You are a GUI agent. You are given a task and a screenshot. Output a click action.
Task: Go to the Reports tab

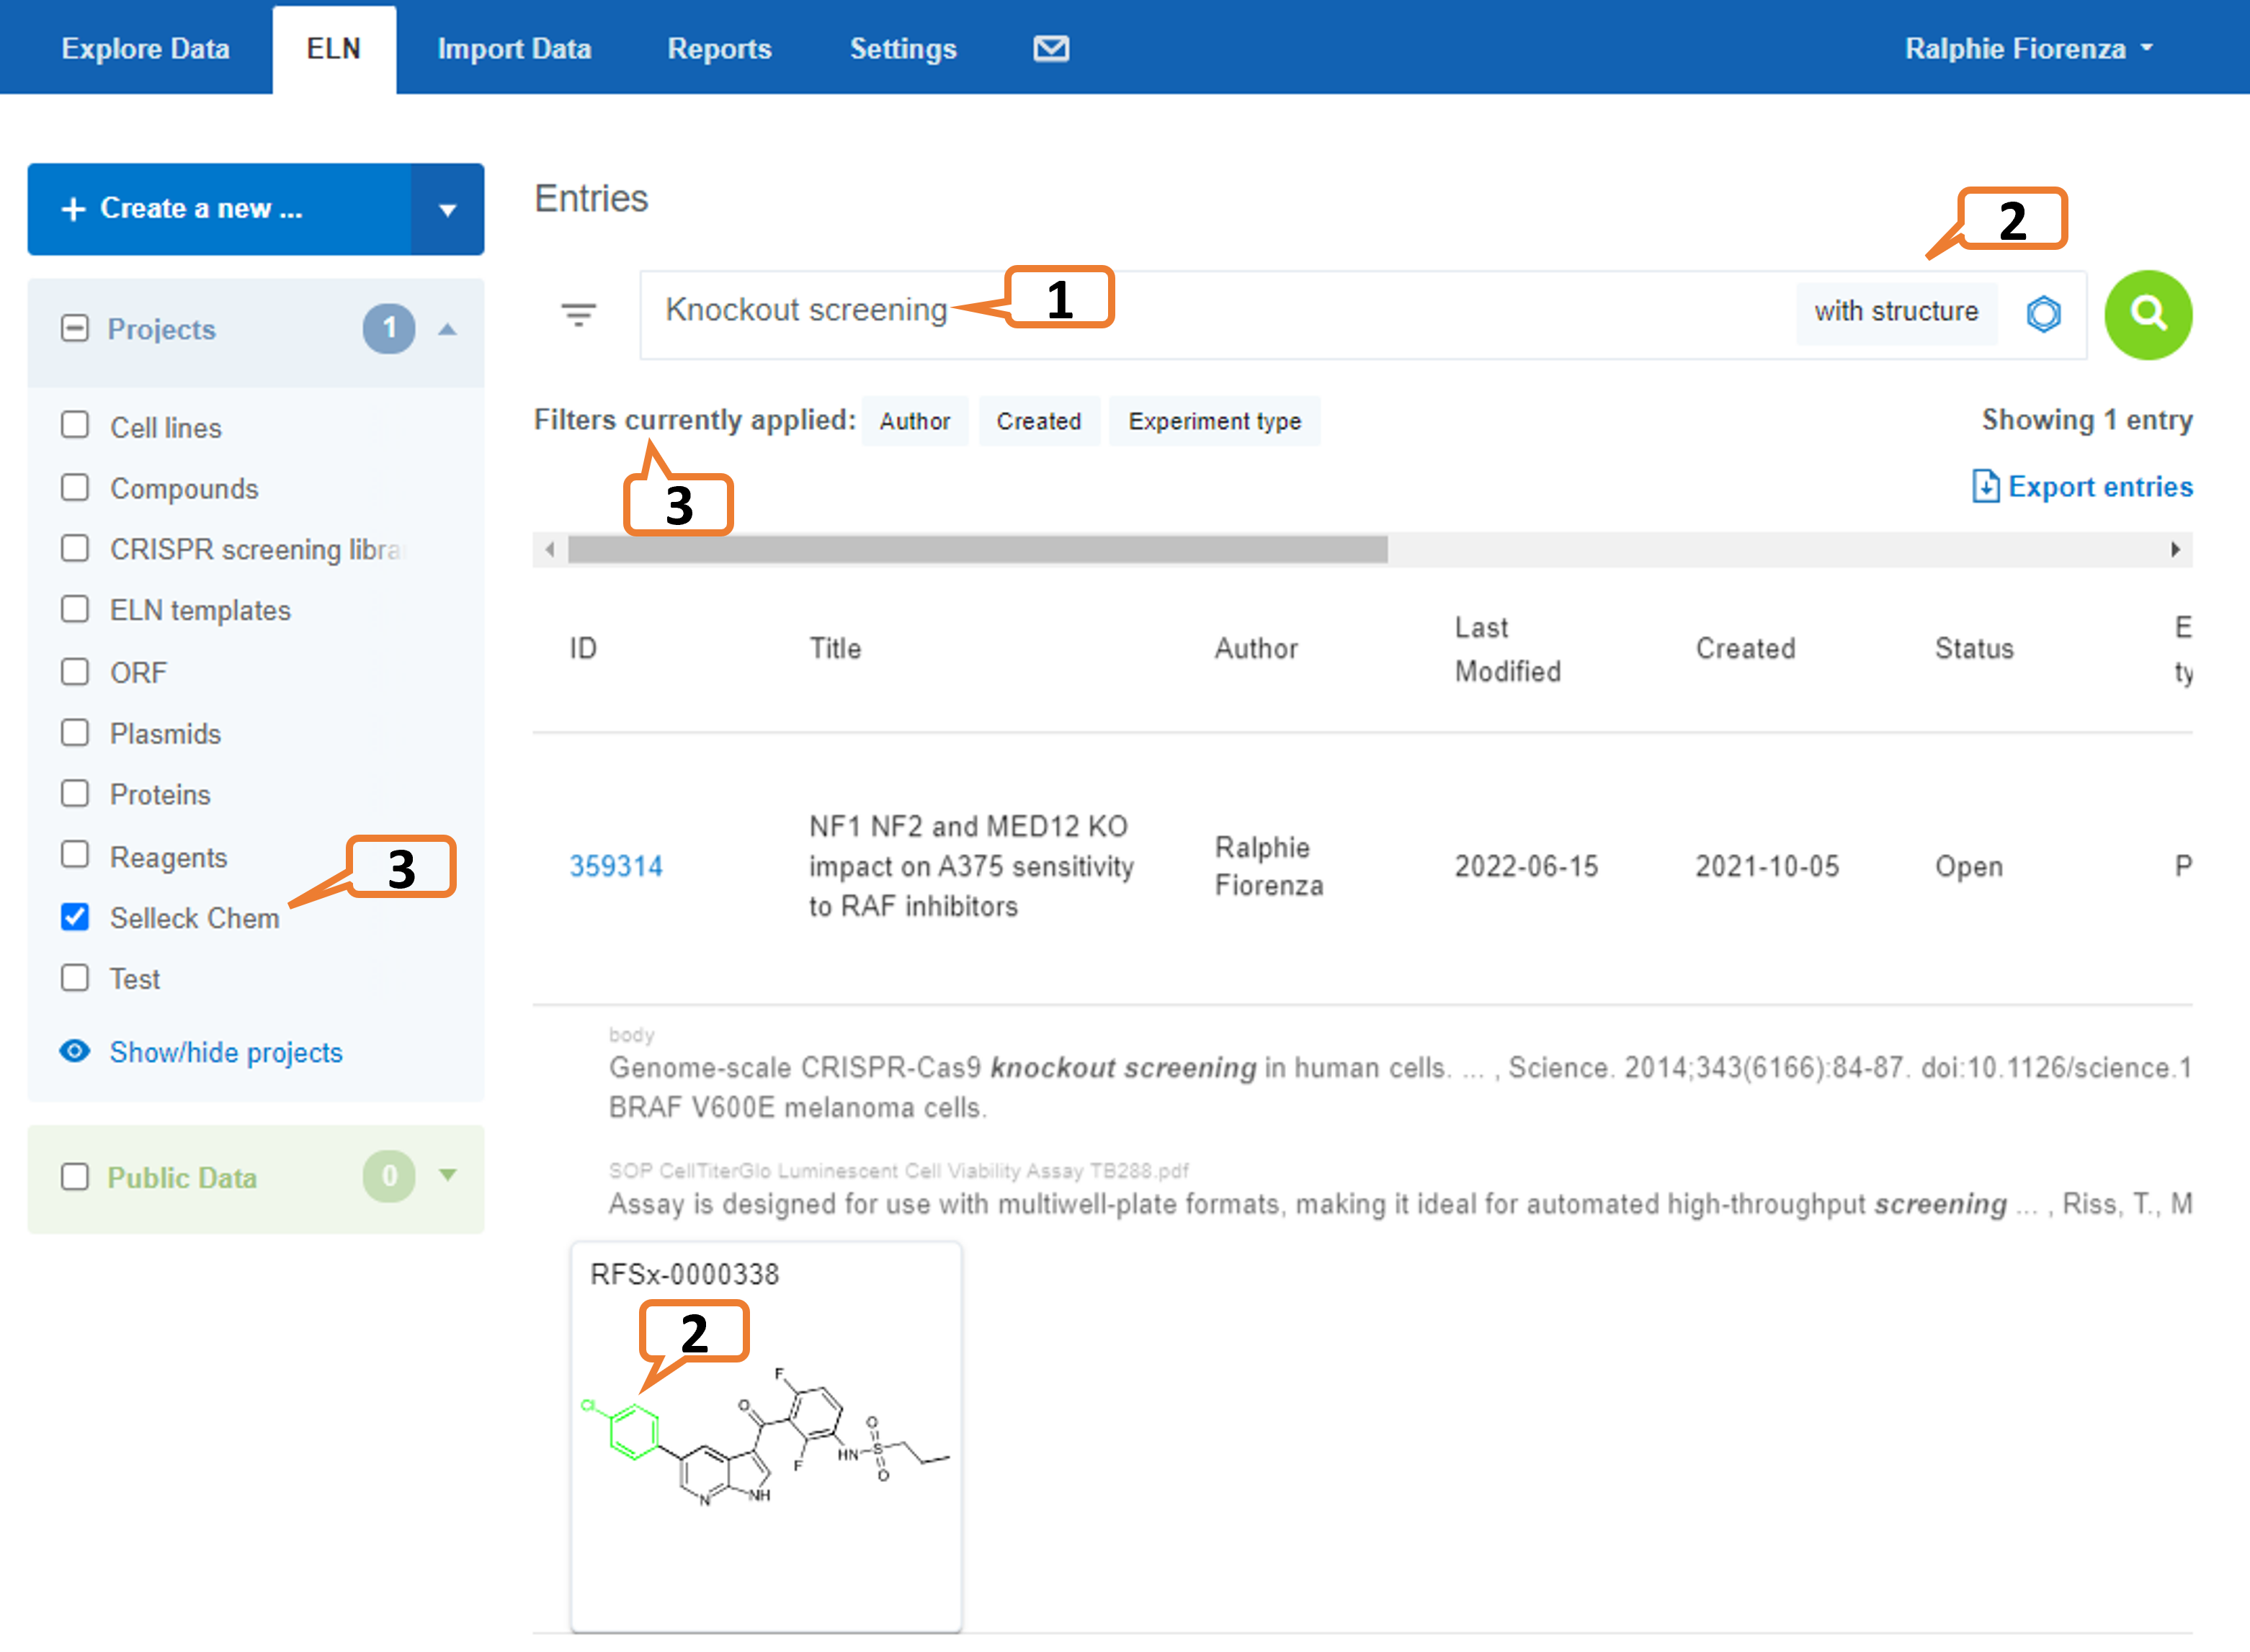pyautogui.click(x=719, y=48)
